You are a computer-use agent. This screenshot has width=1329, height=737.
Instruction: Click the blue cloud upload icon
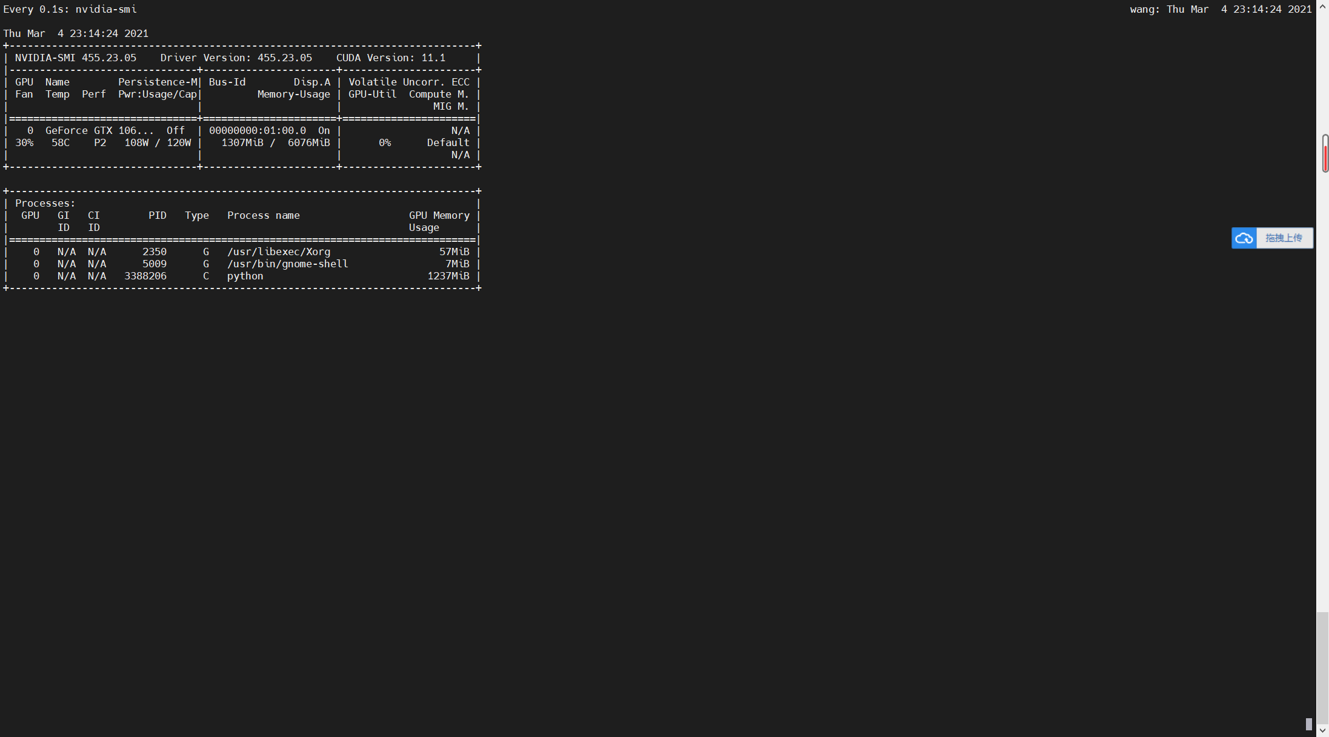tap(1245, 238)
